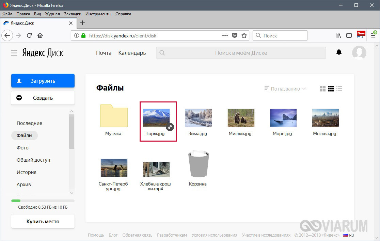Close the Яндекс.Диск tab
This screenshot has height=241, width=380.
click(x=71, y=23)
